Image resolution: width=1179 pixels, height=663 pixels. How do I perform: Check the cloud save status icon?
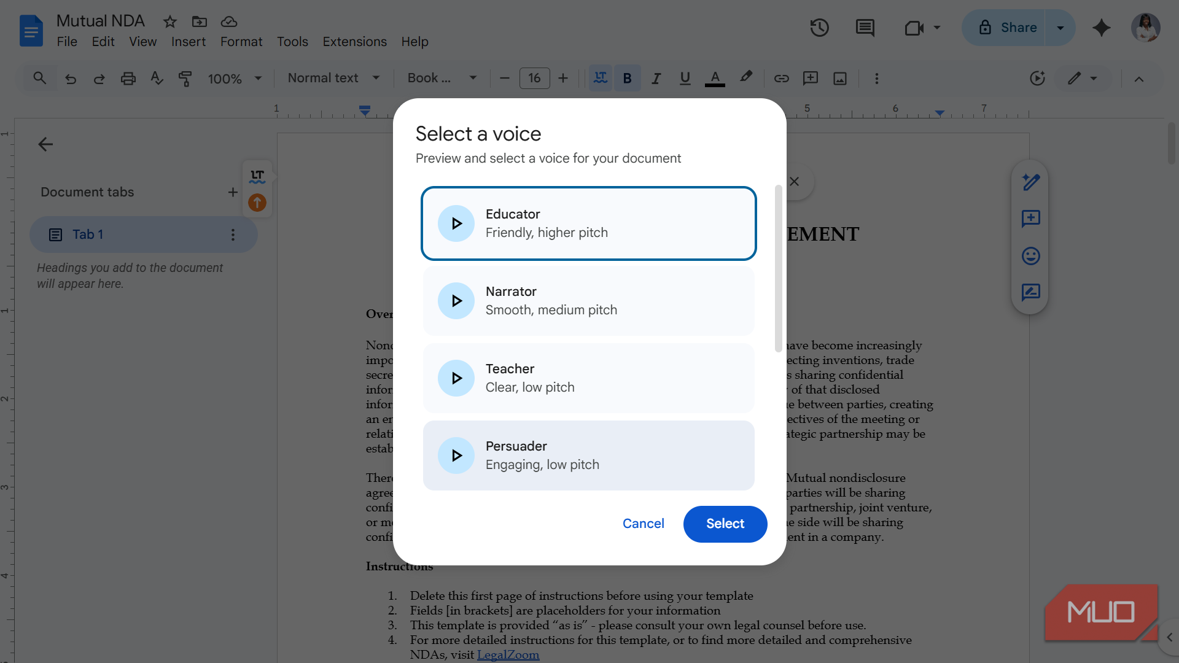(x=229, y=22)
